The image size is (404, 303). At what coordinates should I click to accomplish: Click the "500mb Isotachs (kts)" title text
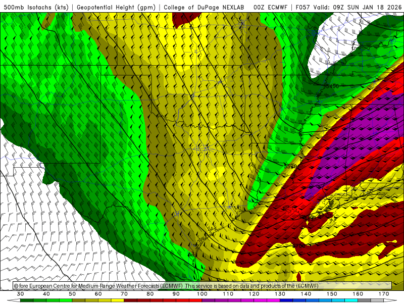pyautogui.click(x=36, y=7)
